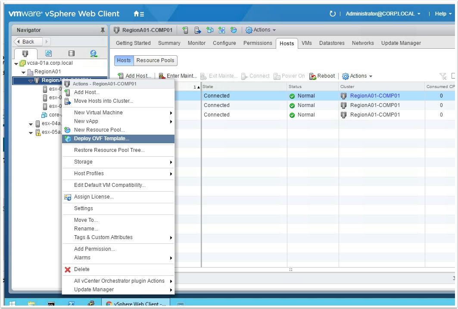Switch to the Configure tab
Viewport: 458px width, 309px height.
(x=224, y=43)
